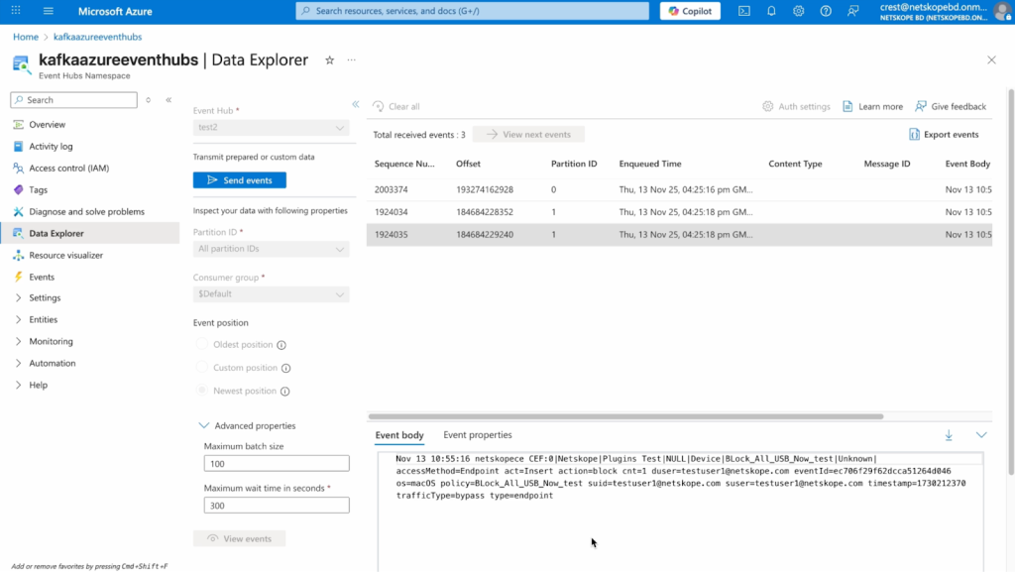Open kafkaazureeventhubs breadcrumb link

coord(98,37)
